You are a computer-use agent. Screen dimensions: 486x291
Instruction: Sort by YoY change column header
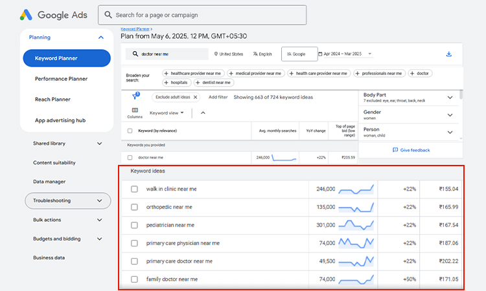click(x=316, y=131)
